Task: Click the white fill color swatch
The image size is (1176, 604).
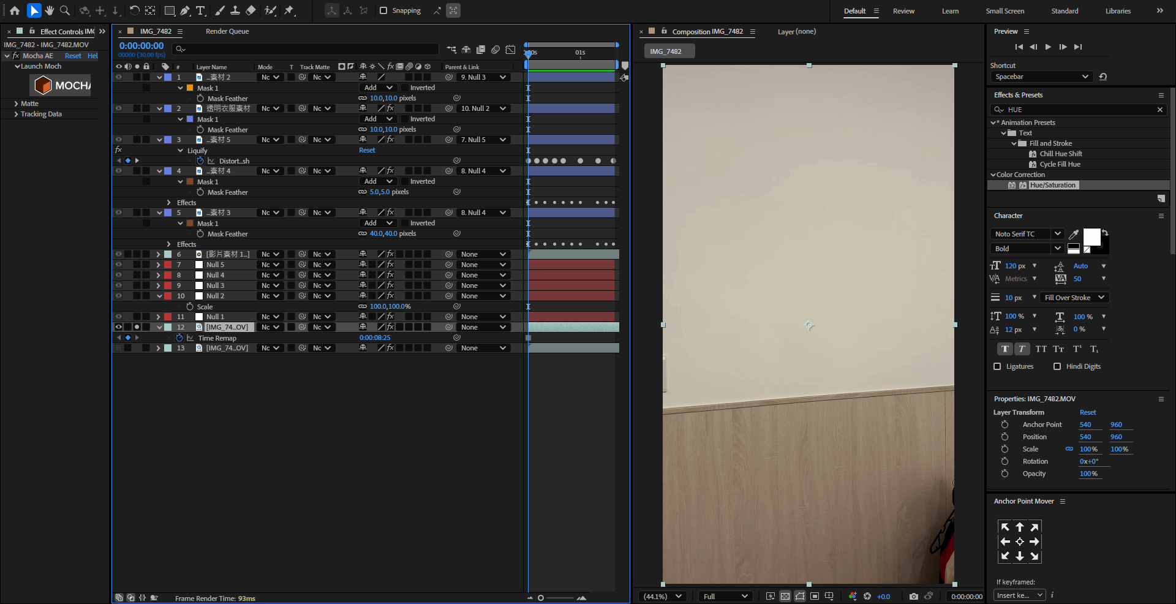Action: point(1091,236)
